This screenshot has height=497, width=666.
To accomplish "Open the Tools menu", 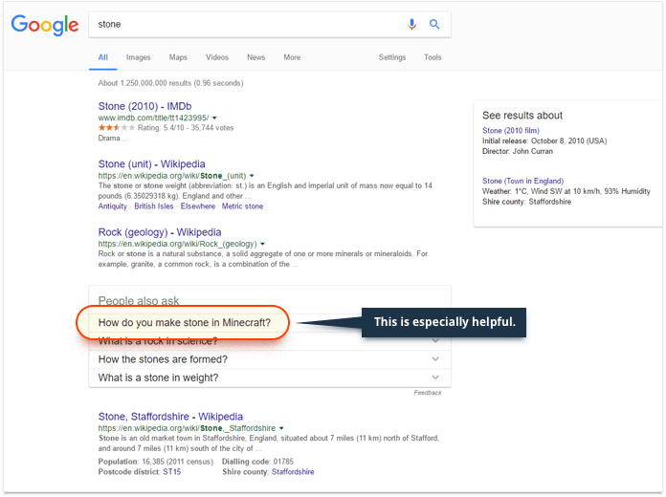I will point(433,57).
